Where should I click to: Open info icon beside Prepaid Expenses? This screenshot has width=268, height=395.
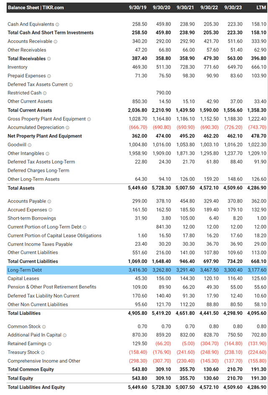tap(49, 76)
